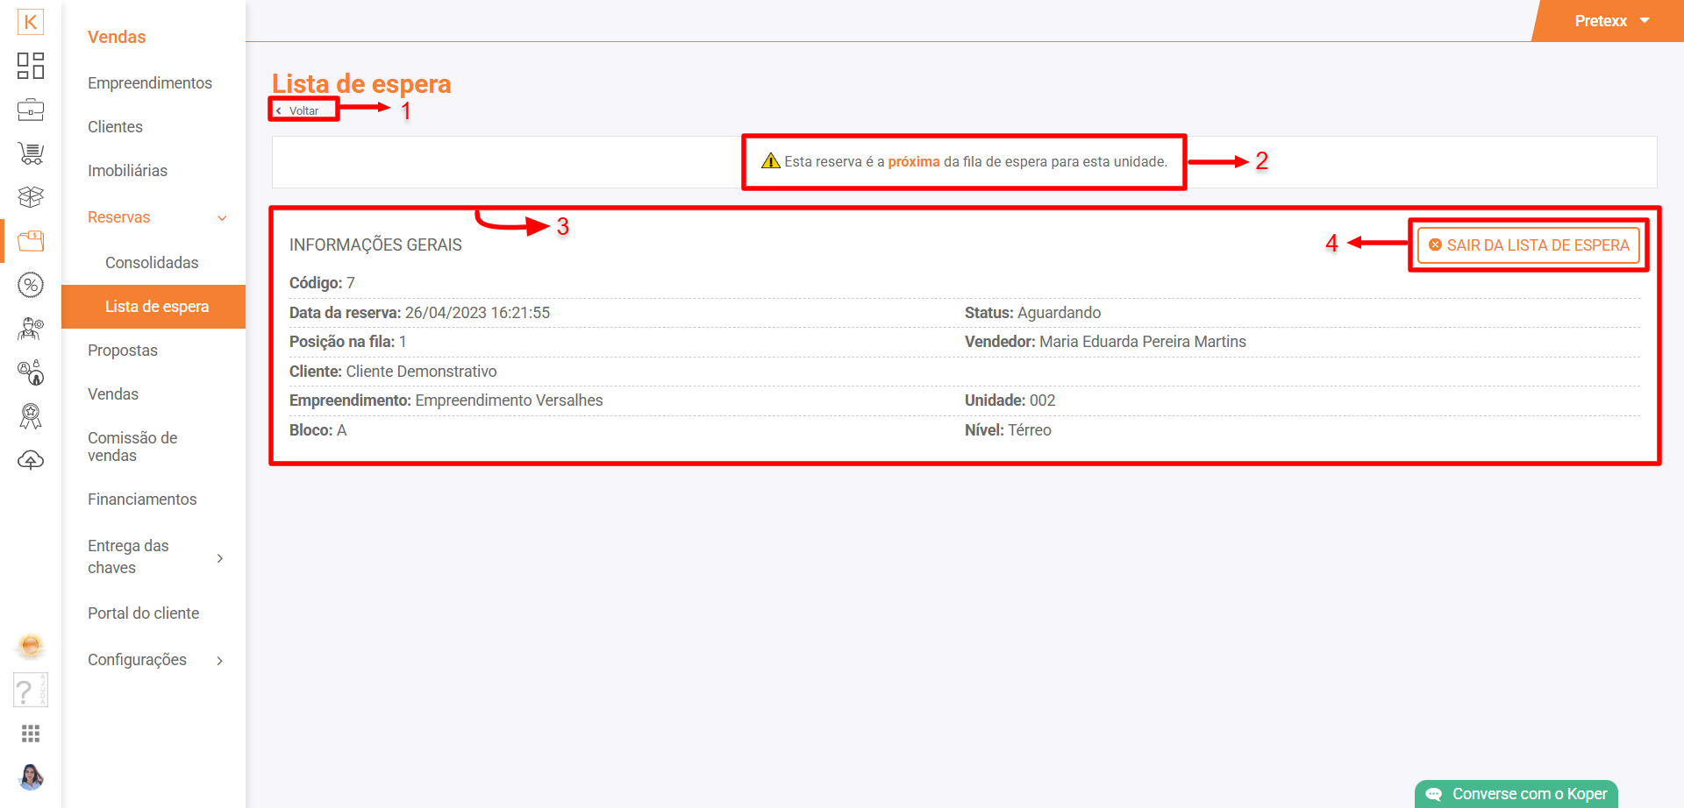This screenshot has width=1684, height=808.
Task: Select the percent badge icon in sidebar
Action: point(31,285)
